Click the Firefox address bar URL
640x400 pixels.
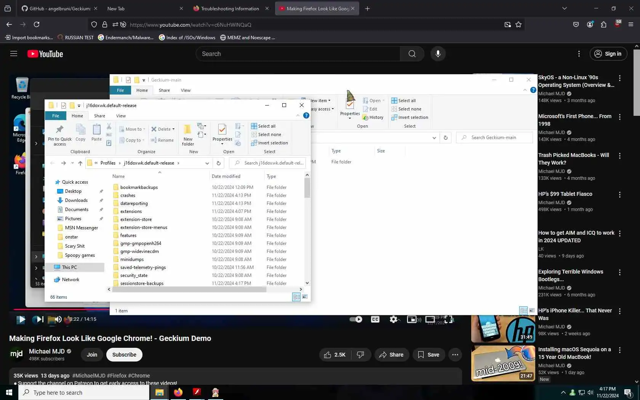click(190, 25)
